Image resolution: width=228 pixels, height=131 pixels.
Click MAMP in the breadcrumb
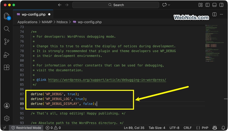tap(47, 22)
